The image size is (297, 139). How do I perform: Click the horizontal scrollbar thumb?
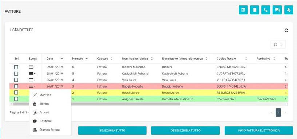(x=96, y=104)
